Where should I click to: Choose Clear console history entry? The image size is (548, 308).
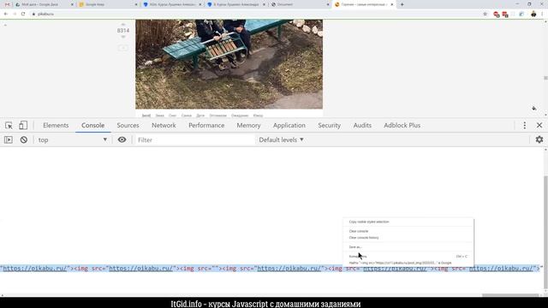(x=408, y=238)
